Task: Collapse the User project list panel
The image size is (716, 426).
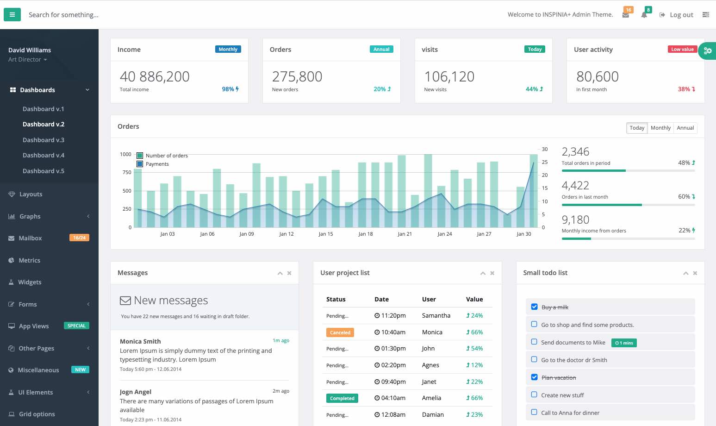Action: pos(483,273)
